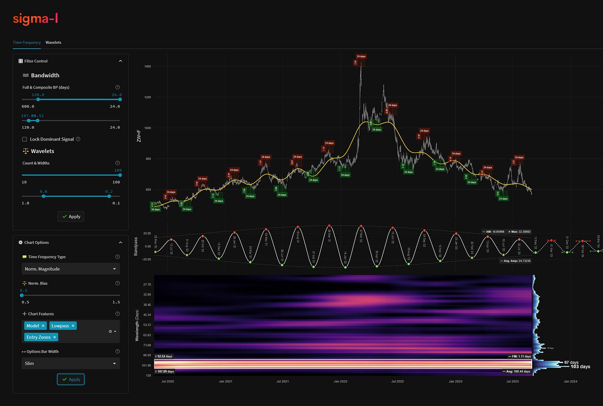This screenshot has height=406, width=603.
Task: Click the ZW=F axis label
Action: coord(139,136)
